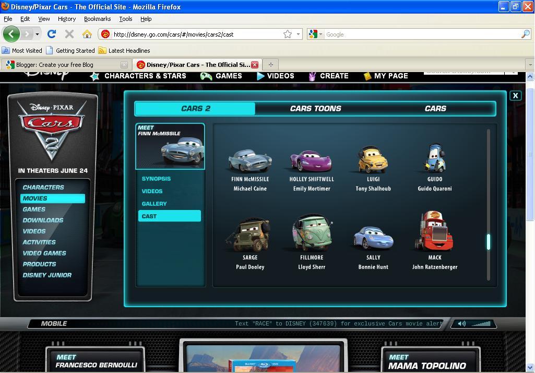535x373 pixels.
Task: Click the Stop loading X icon
Action: click(69, 34)
